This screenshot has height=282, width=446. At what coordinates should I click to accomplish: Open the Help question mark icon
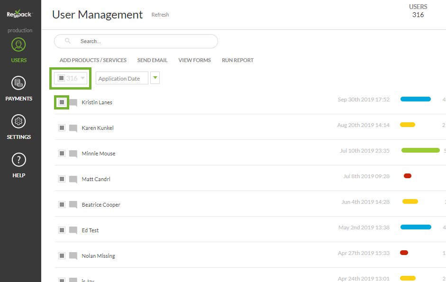[18, 160]
